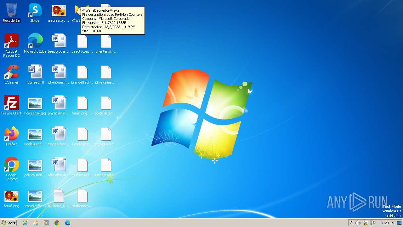The width and height of the screenshot is (403, 227).
Task: Select the stopinterfac... blank white file icon
Action: point(106,136)
